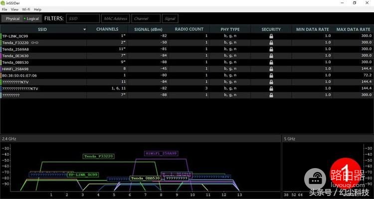The height and width of the screenshot is (199, 374).
Task: Click the lock icon in Tenda_F33220 row
Action: pos(271,42)
